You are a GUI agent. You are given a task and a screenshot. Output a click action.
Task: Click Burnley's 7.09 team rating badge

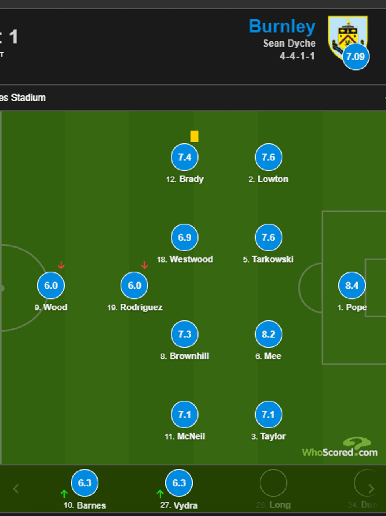pos(356,57)
